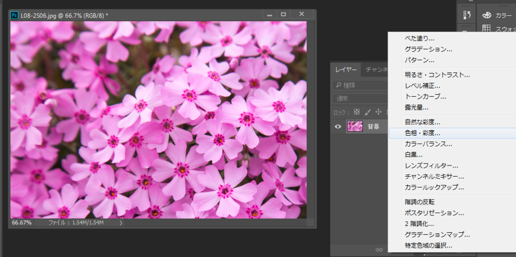Click the Ps icon in document title bar
Image resolution: width=516 pixels, height=257 pixels.
(x=14, y=15)
